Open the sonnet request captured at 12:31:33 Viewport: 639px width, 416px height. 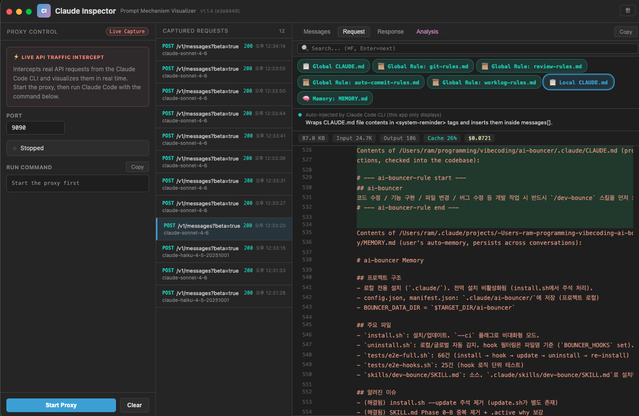224,274
